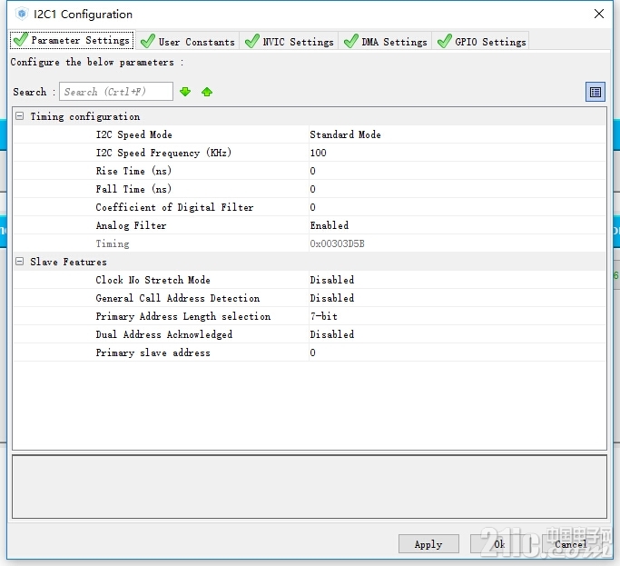620x566 pixels.
Task: Click the Apply button
Action: (428, 544)
